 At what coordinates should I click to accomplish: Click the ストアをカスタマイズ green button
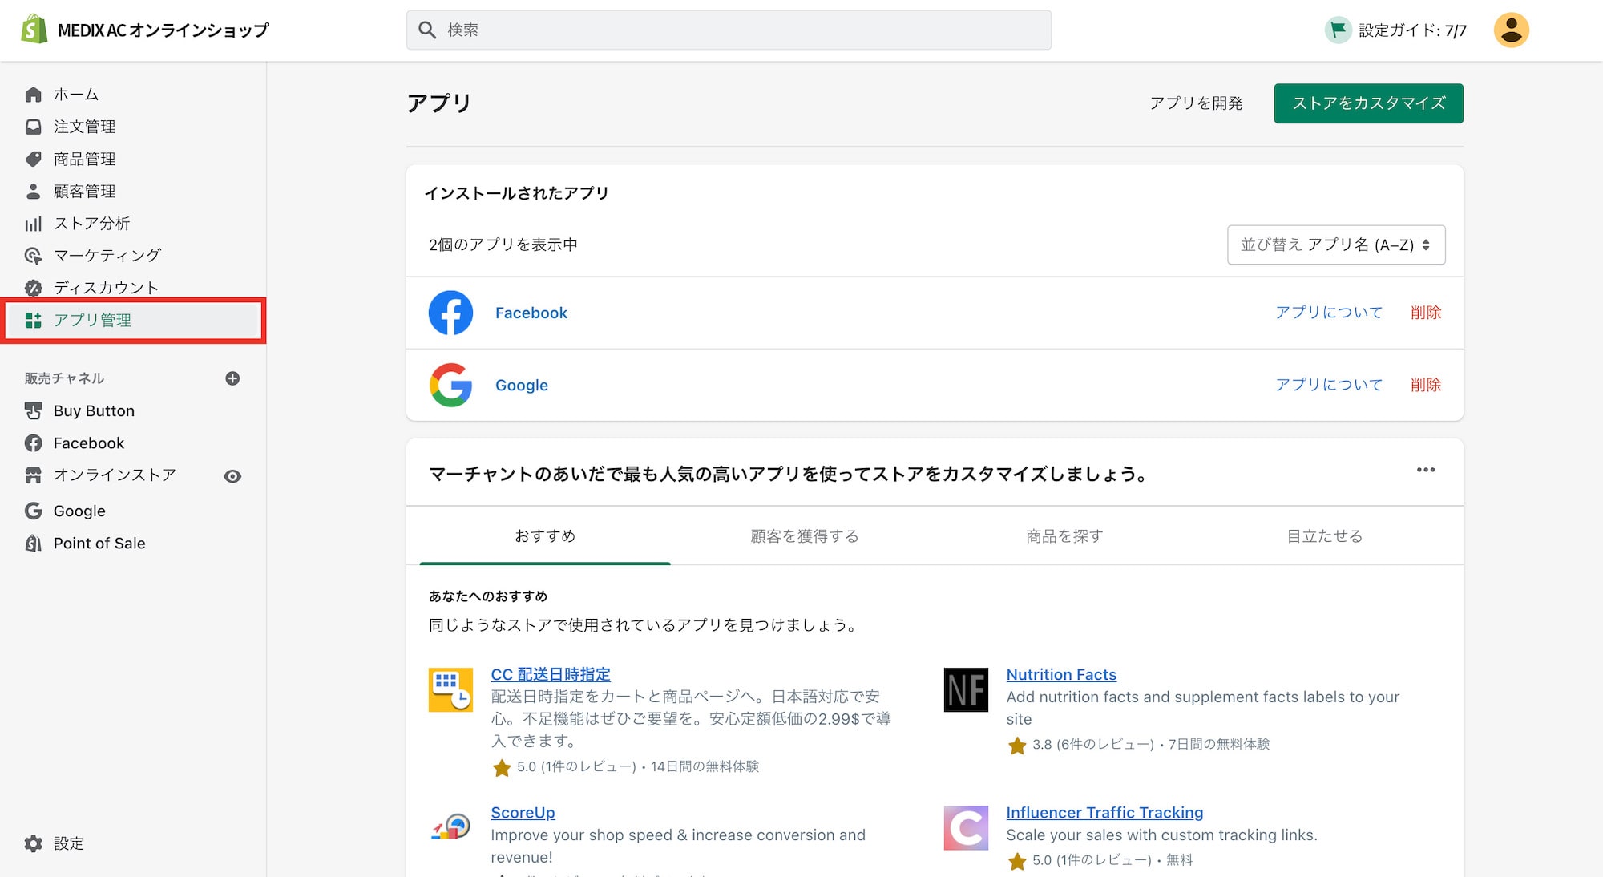(1368, 103)
